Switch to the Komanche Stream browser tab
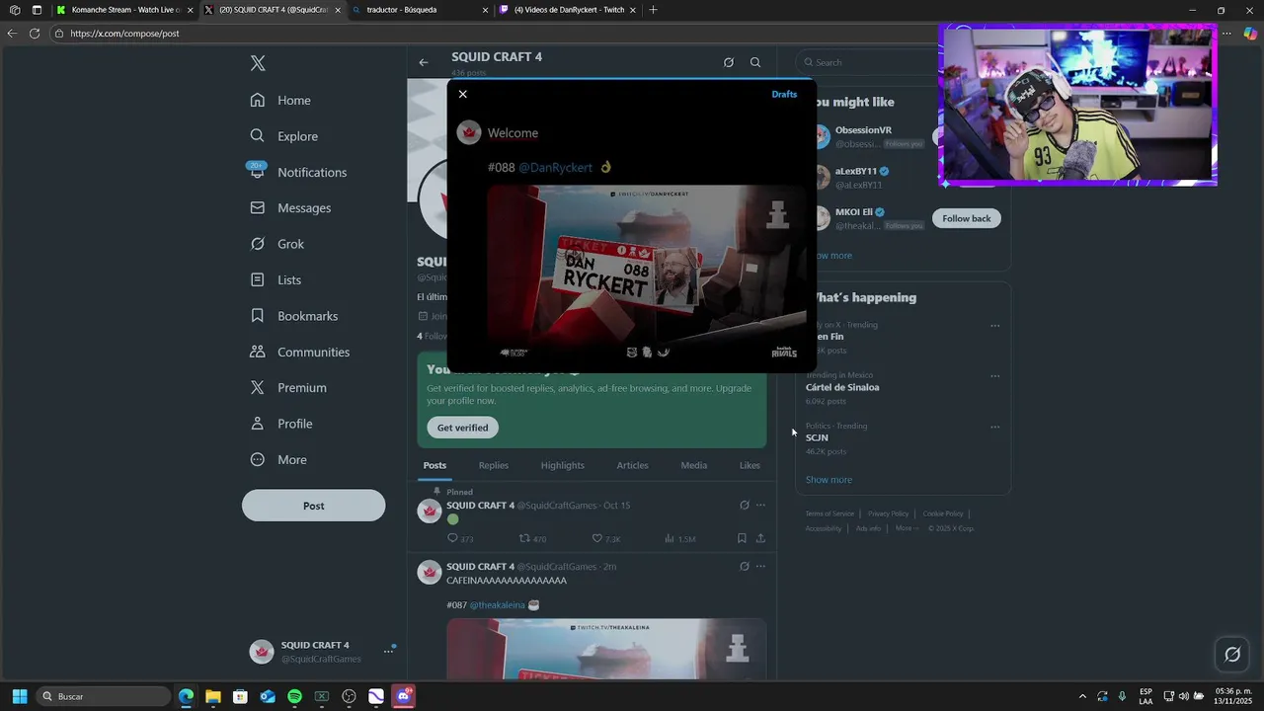Viewport: 1264px width, 711px height. tap(124, 10)
